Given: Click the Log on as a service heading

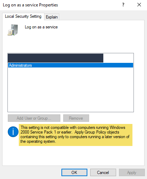Looking at the screenshot, I should click(x=41, y=27).
